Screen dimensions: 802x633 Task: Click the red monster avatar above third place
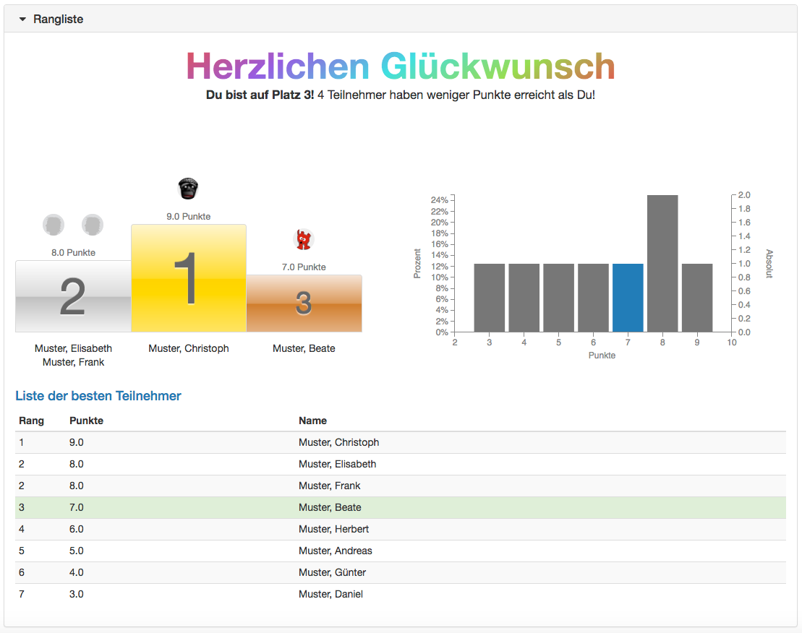click(x=304, y=239)
